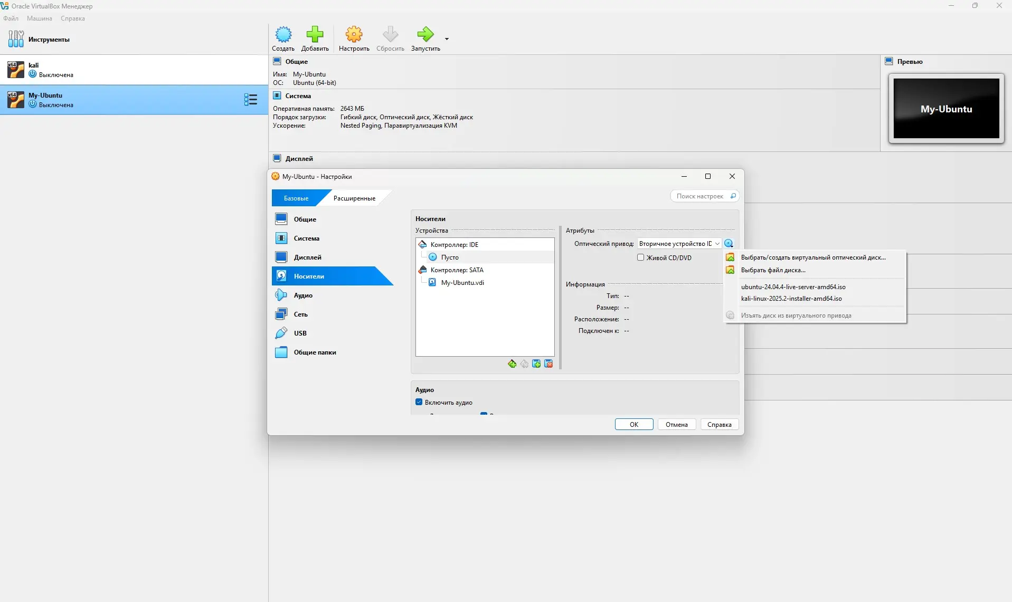Switch to the Базовые tab

click(x=296, y=198)
